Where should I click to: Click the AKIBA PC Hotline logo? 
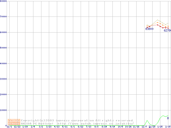(14, 122)
